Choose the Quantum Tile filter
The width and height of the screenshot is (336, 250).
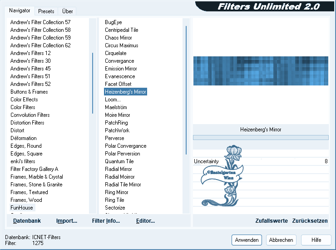119,161
